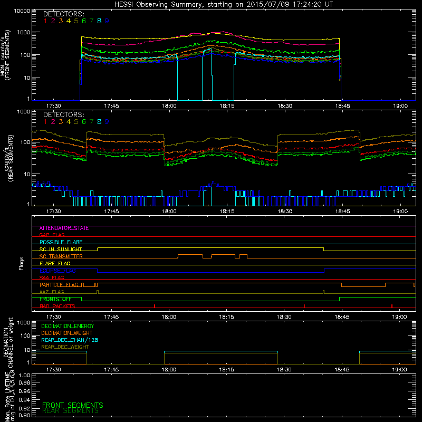Click the 0.90 tick on livetime y-axis
Viewport: 422px width, 422px height.
[x=24, y=415]
